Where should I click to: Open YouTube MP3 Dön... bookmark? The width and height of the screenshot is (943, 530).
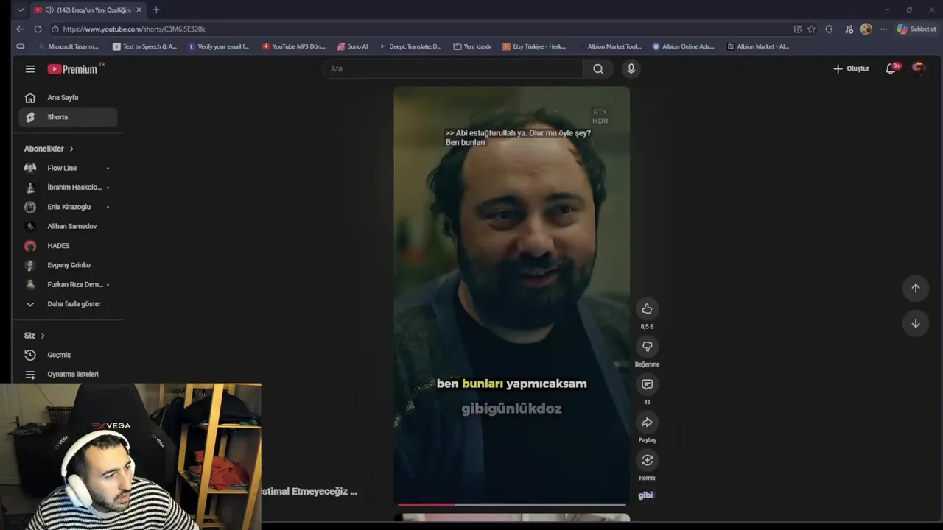click(293, 46)
